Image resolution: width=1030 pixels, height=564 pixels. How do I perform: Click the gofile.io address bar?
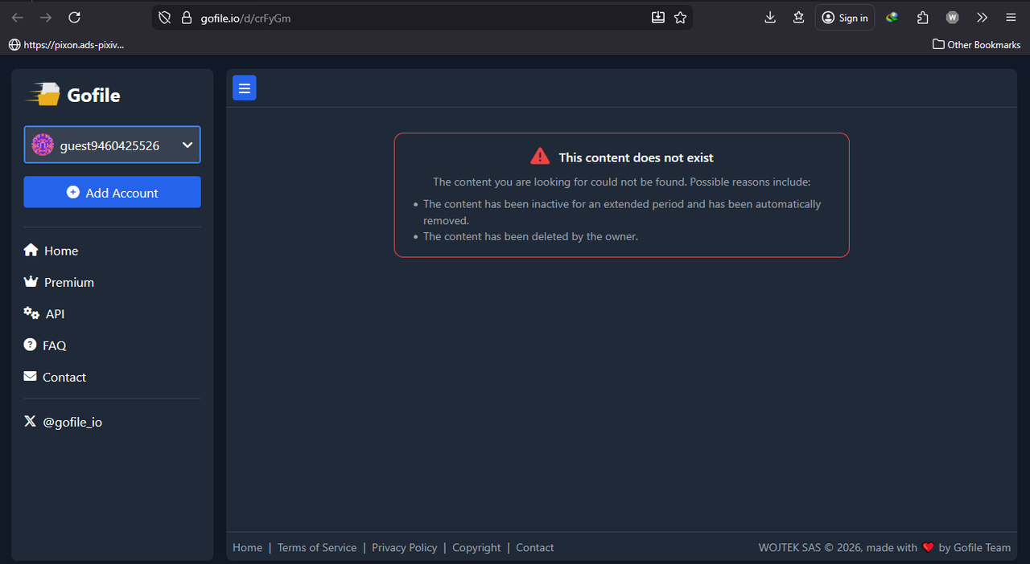(x=422, y=18)
